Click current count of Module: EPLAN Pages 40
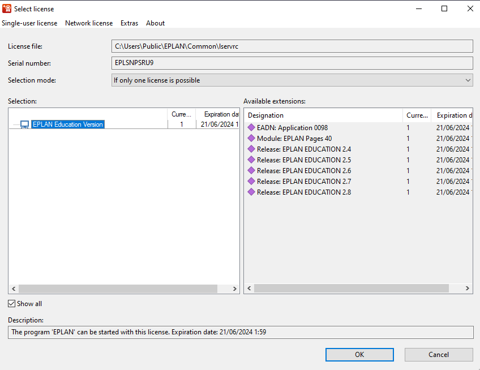 coord(408,139)
